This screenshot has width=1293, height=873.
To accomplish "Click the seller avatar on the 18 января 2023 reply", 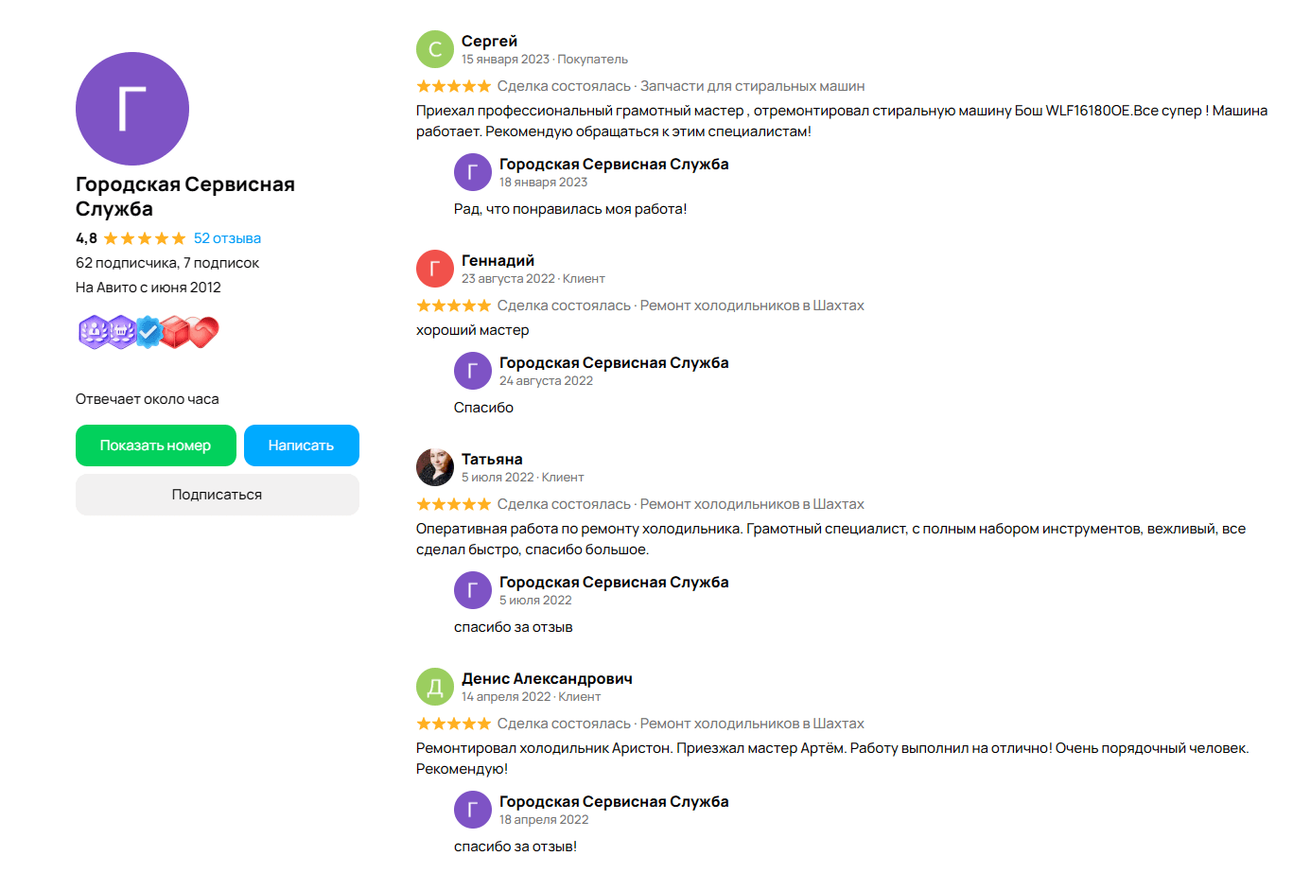I will [473, 172].
